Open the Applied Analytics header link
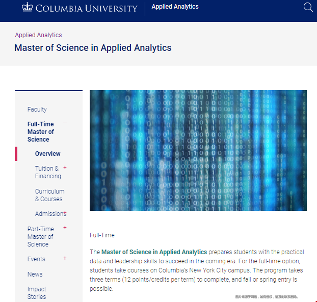The image size is (317, 302). (175, 7)
